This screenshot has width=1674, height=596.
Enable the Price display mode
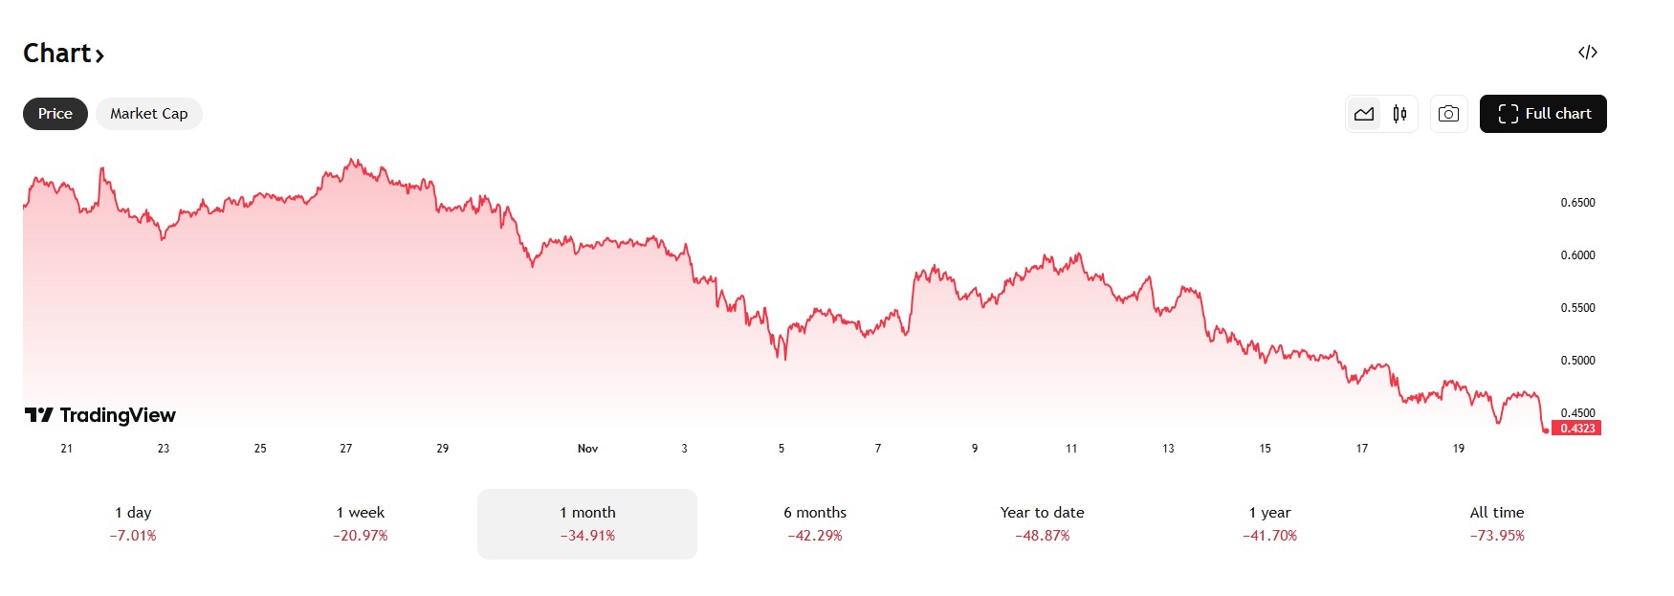[x=55, y=113]
